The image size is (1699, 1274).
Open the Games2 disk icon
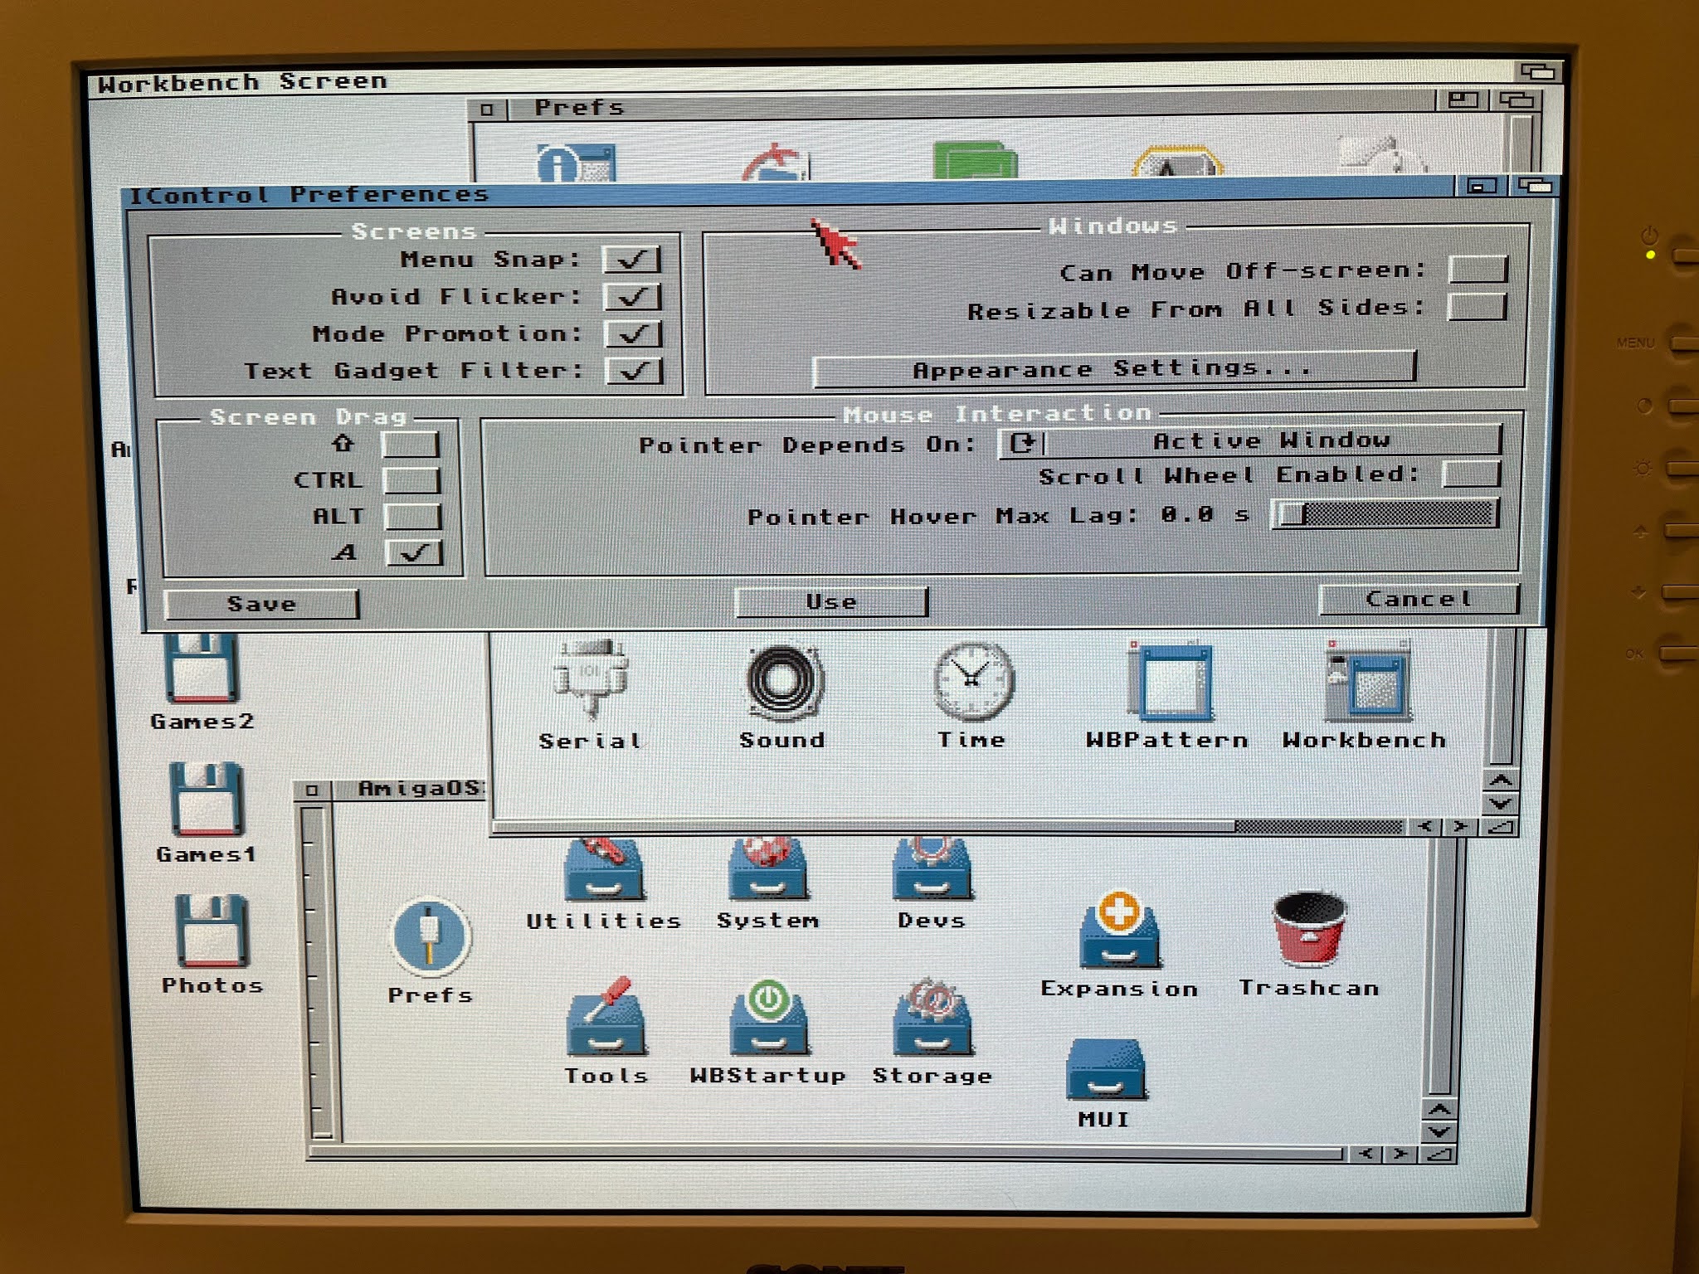(202, 669)
